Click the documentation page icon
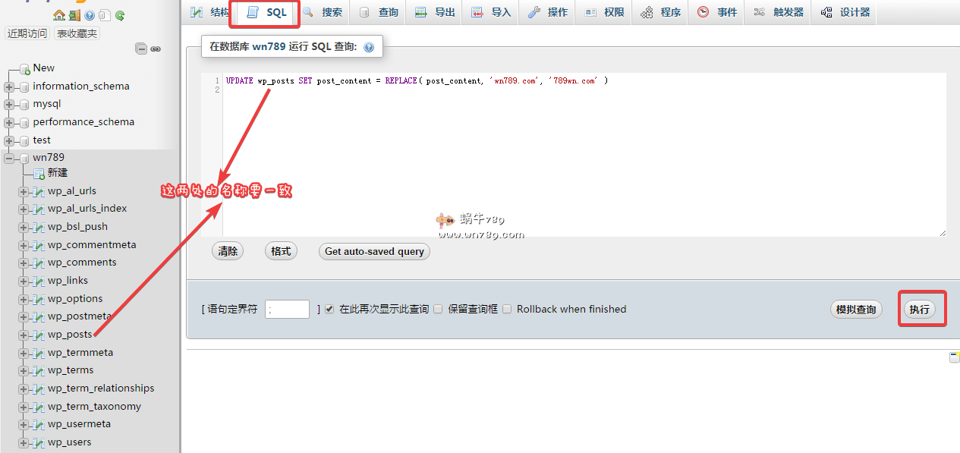Viewport: 960px width, 453px height. click(105, 14)
